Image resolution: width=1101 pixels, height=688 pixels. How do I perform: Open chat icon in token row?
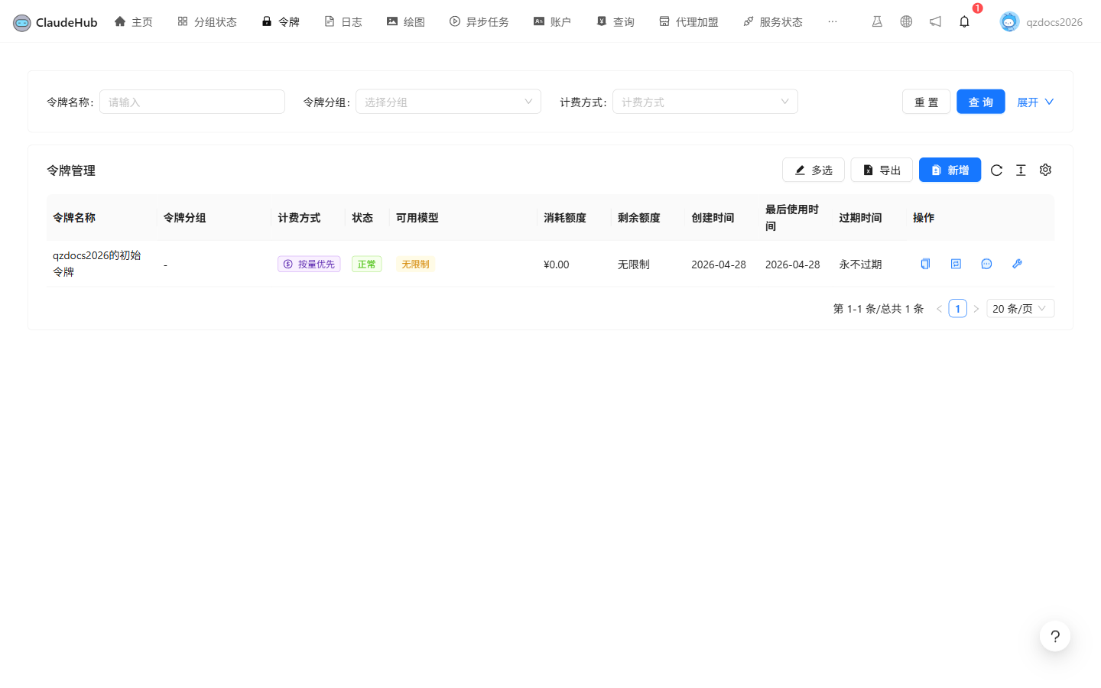pos(986,264)
